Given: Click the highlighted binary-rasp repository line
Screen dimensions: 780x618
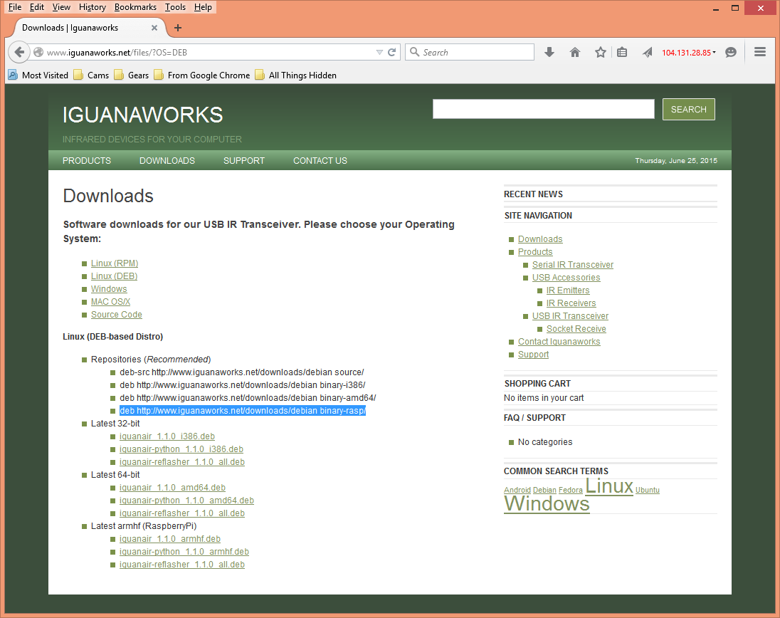Looking at the screenshot, I should [242, 411].
